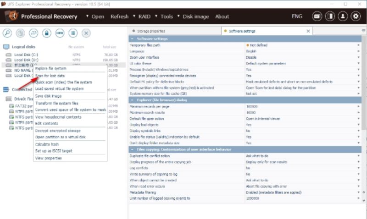Choose Transform file system files

click(56, 103)
